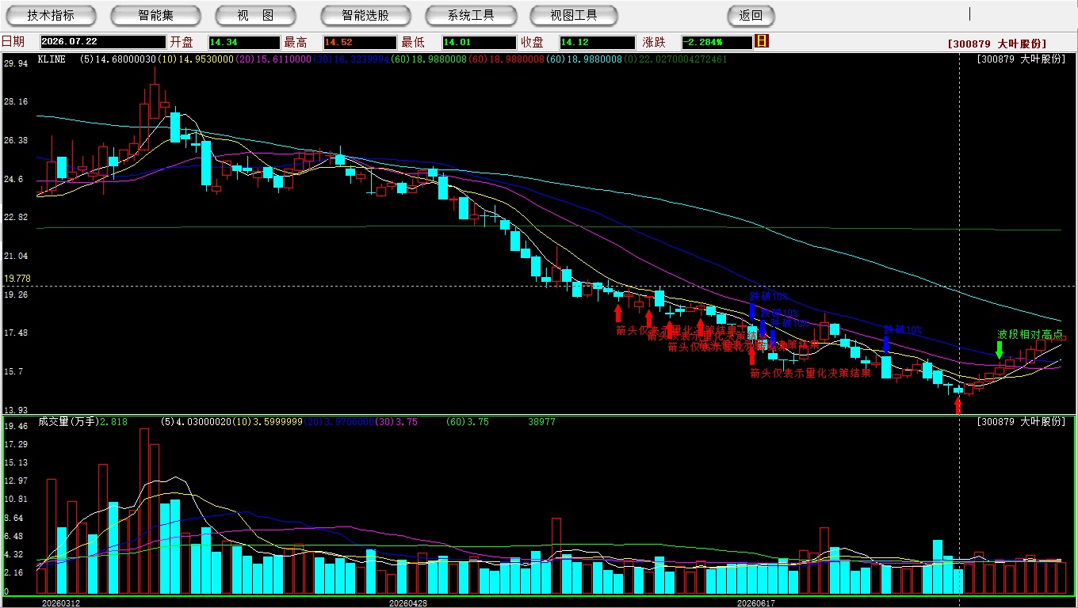Click the 系统工具 button
This screenshot has height=608, width=1078.
(x=471, y=15)
